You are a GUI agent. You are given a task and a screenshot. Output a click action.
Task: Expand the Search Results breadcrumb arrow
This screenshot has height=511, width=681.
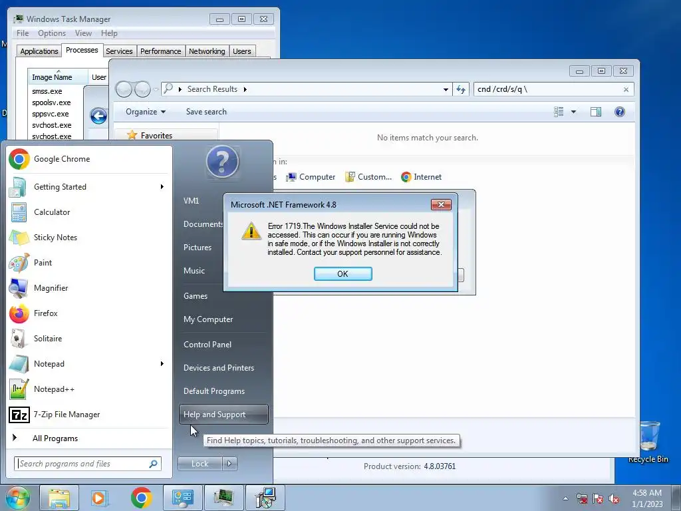tap(245, 89)
